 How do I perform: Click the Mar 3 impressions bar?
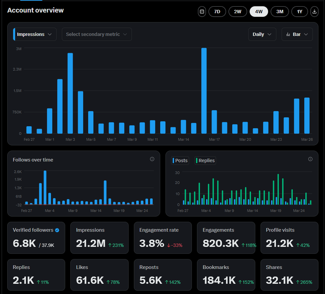coord(70,93)
